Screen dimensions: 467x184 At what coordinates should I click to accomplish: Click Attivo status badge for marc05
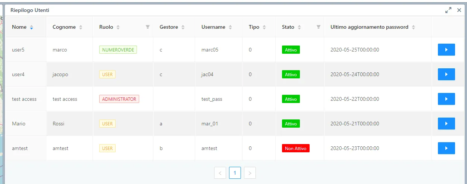[291, 50]
